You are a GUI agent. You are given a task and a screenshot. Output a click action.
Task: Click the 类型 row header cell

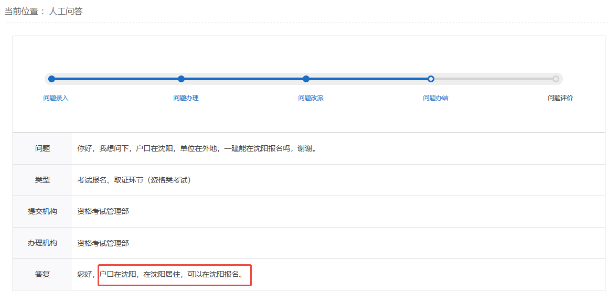42,180
